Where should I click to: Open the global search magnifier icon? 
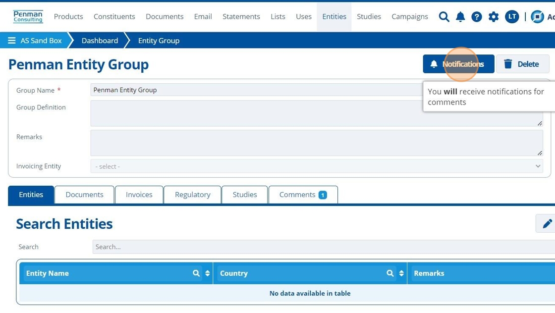tap(444, 17)
